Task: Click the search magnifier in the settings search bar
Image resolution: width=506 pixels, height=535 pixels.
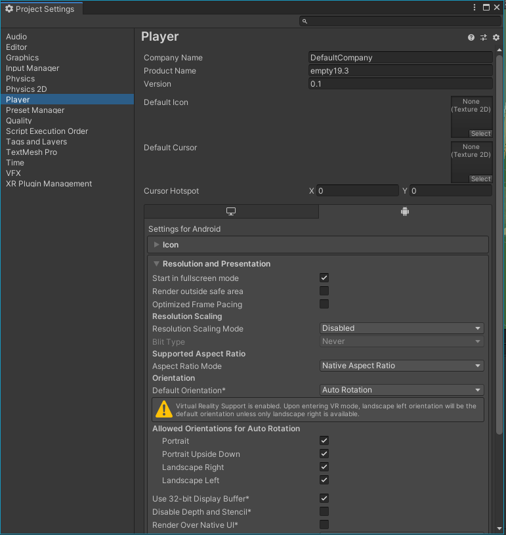Action: pos(304,20)
